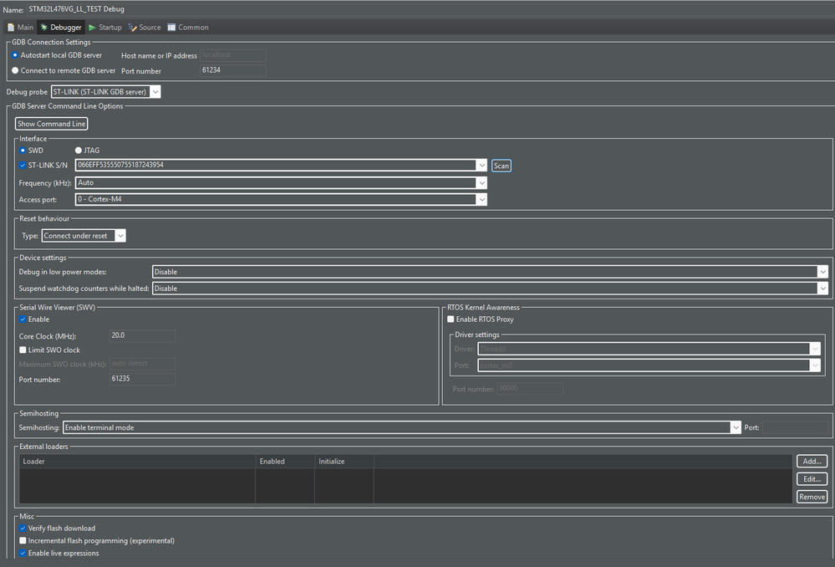Toggle Enable live expressions checkbox
The image size is (835, 567).
23,553
